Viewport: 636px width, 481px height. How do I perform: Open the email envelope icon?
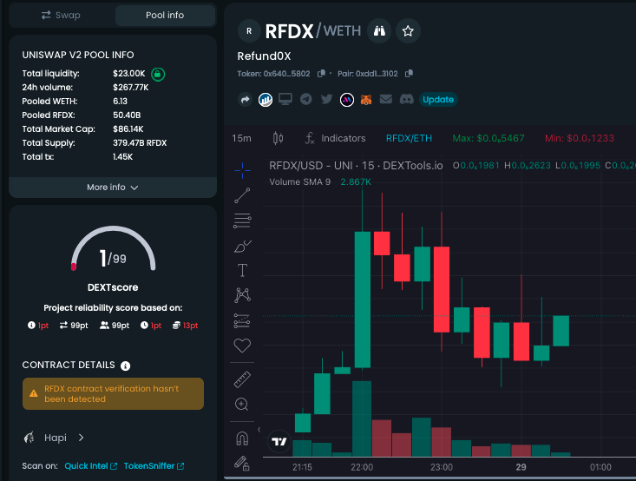tap(386, 100)
